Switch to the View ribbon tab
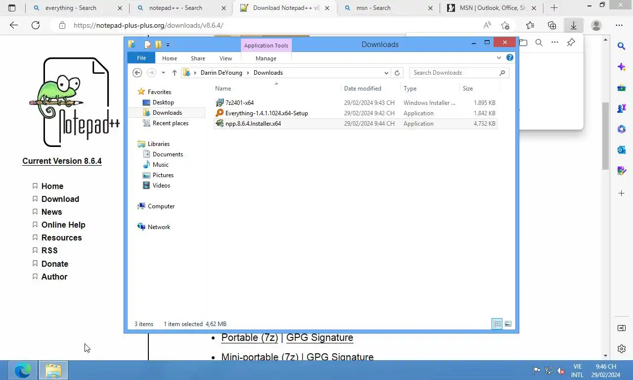633x380 pixels. [x=226, y=58]
